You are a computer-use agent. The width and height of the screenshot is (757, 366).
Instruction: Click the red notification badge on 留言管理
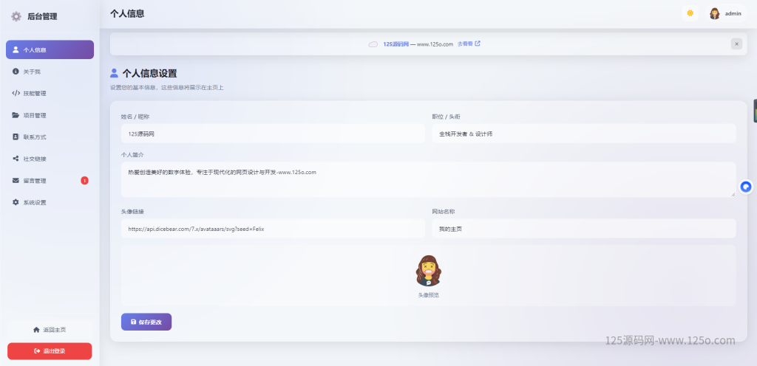coord(84,181)
